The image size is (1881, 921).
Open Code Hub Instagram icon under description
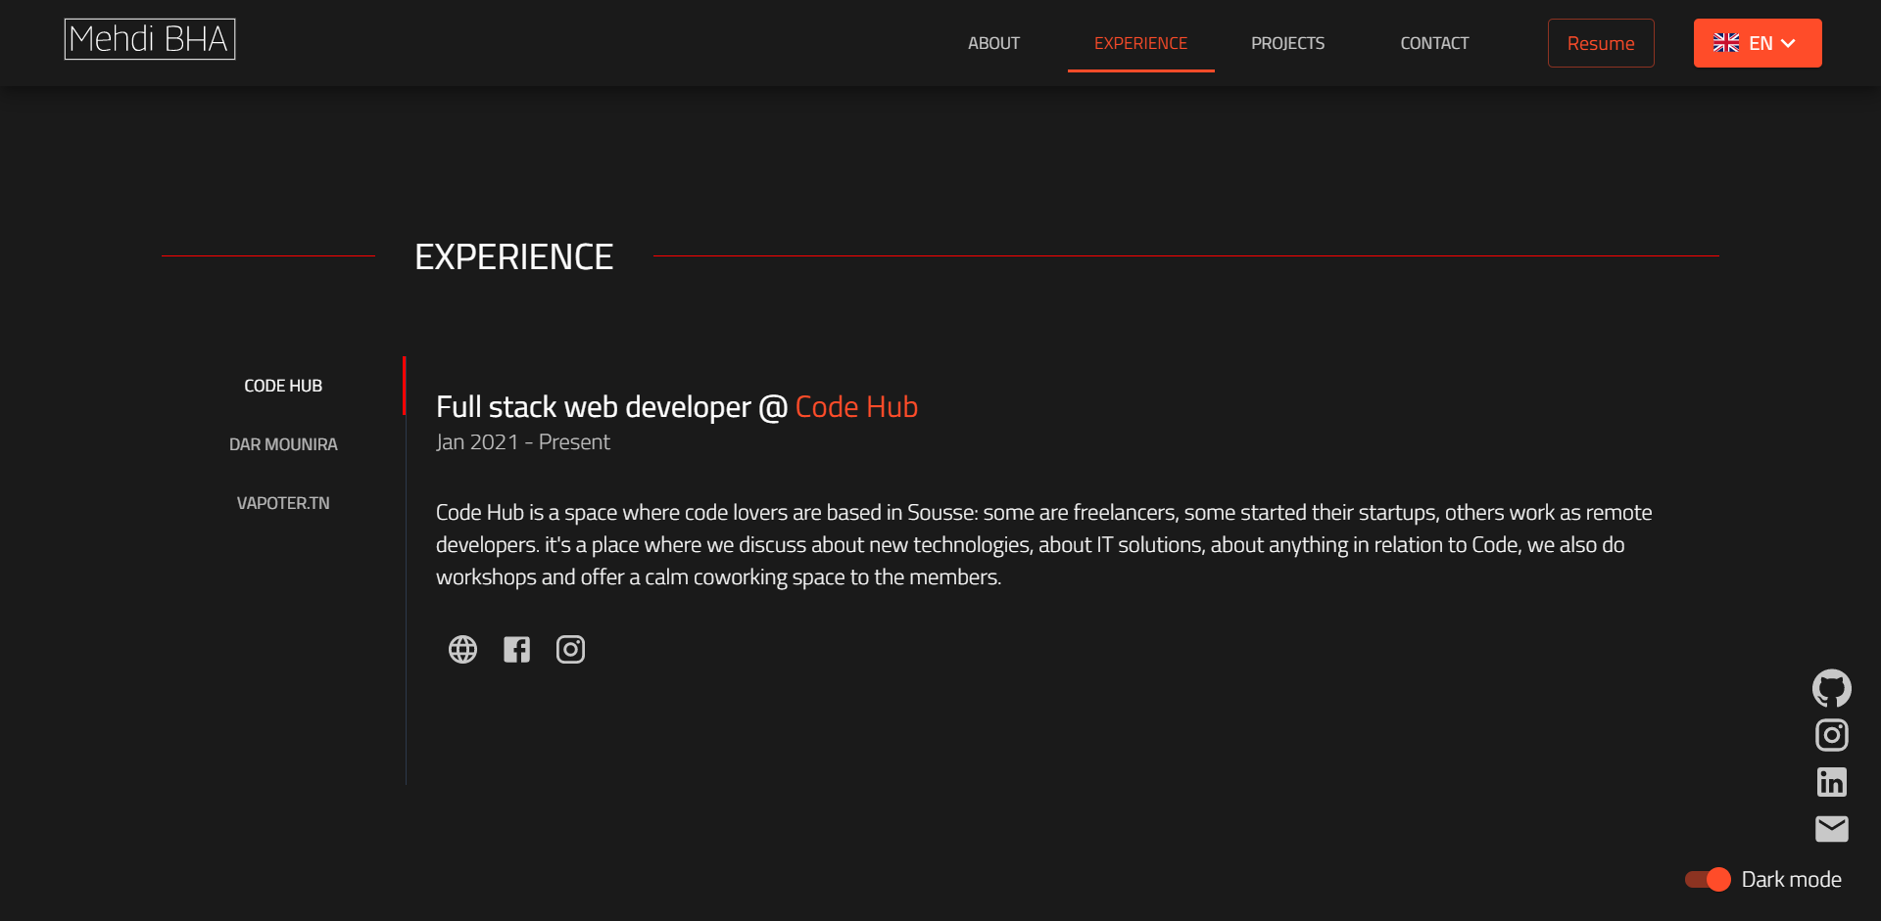coord(570,649)
